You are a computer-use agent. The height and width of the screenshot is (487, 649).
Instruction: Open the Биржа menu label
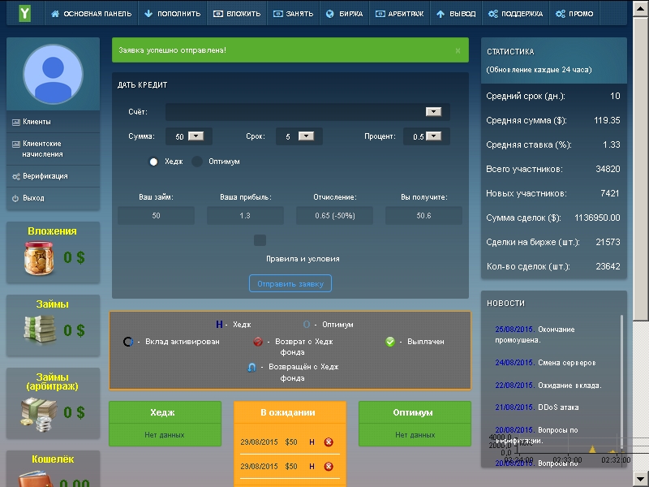(x=350, y=14)
